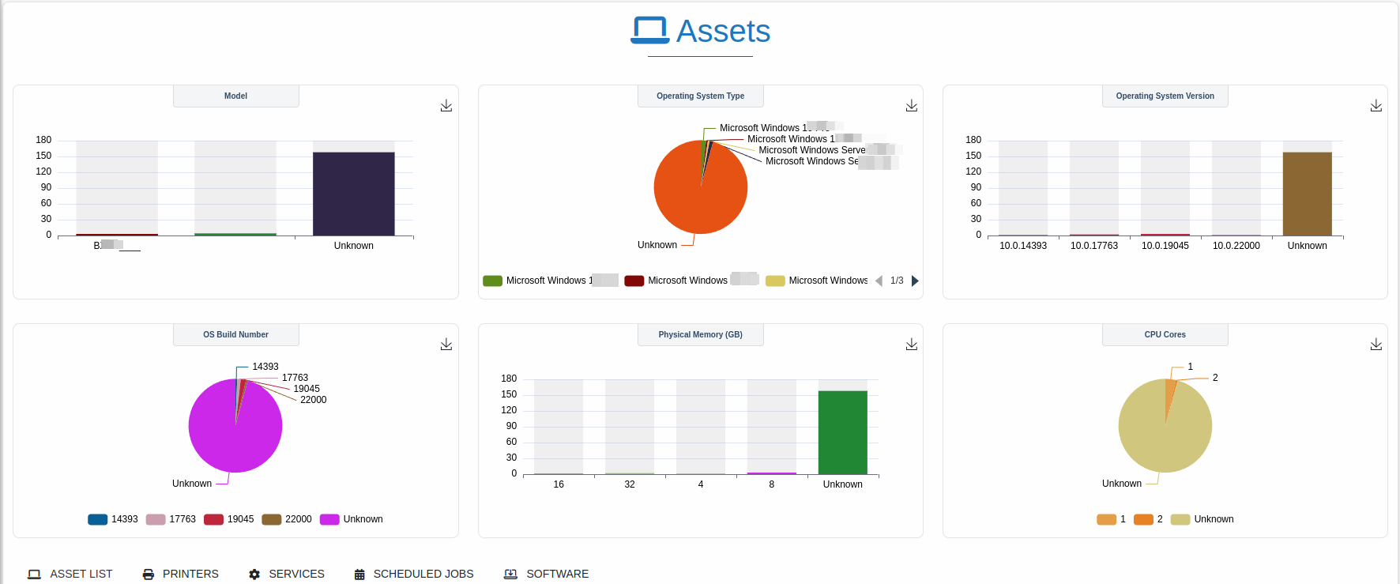Download the OS Build Number chart

click(446, 345)
